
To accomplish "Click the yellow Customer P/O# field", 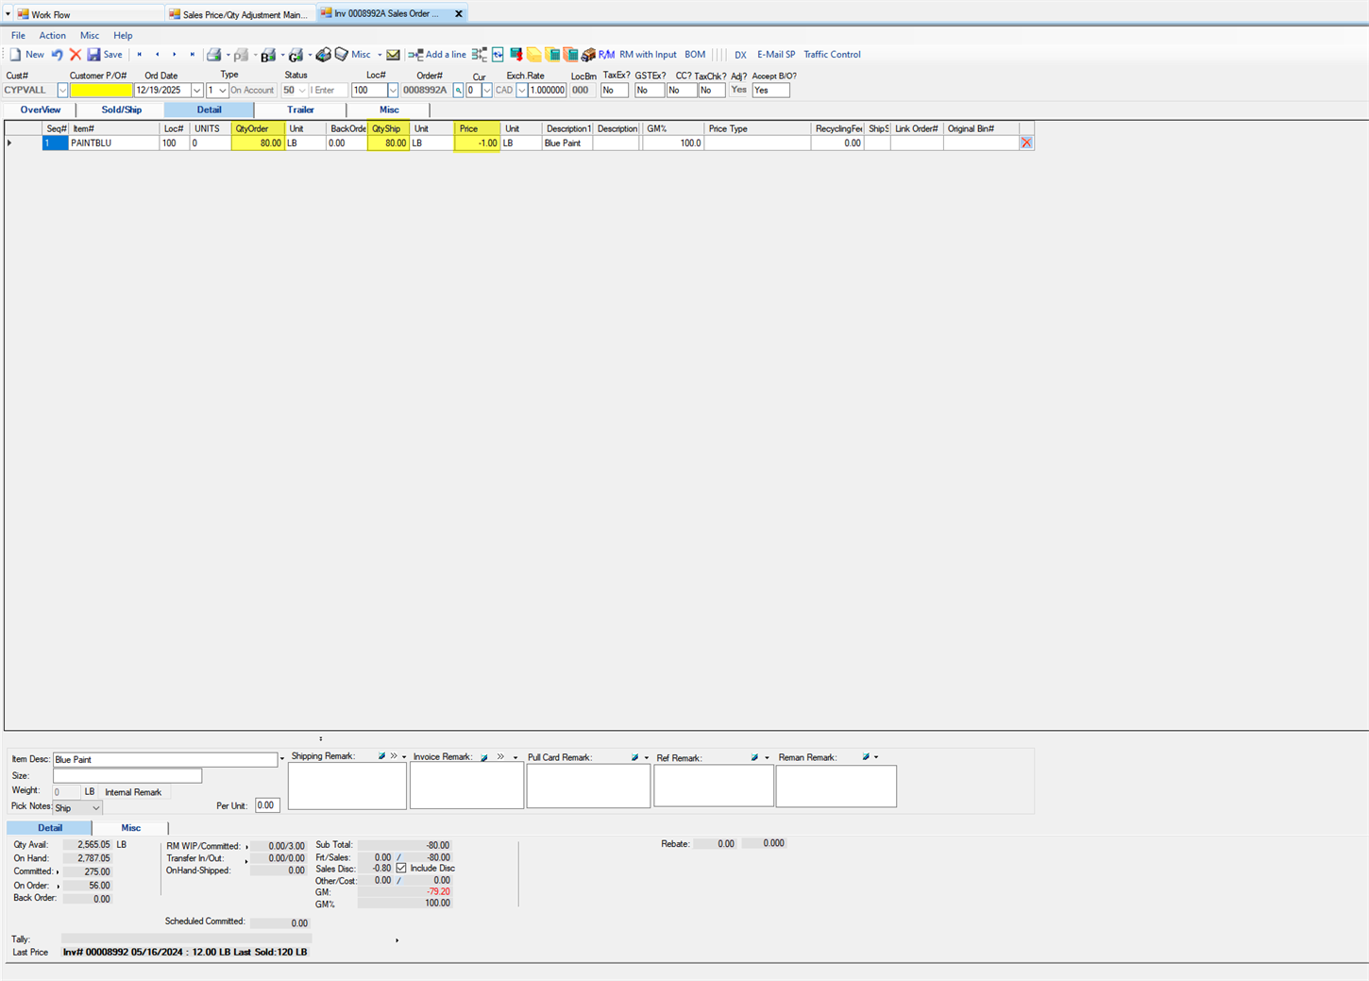I will [x=101, y=91].
